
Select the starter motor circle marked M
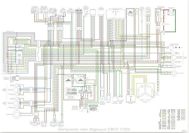click(164, 24)
